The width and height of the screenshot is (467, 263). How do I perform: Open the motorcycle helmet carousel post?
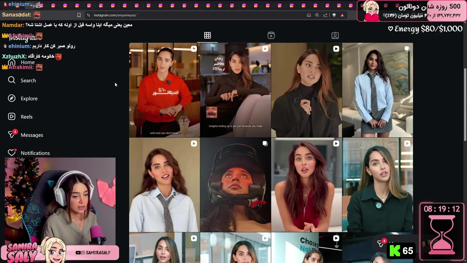(x=235, y=185)
